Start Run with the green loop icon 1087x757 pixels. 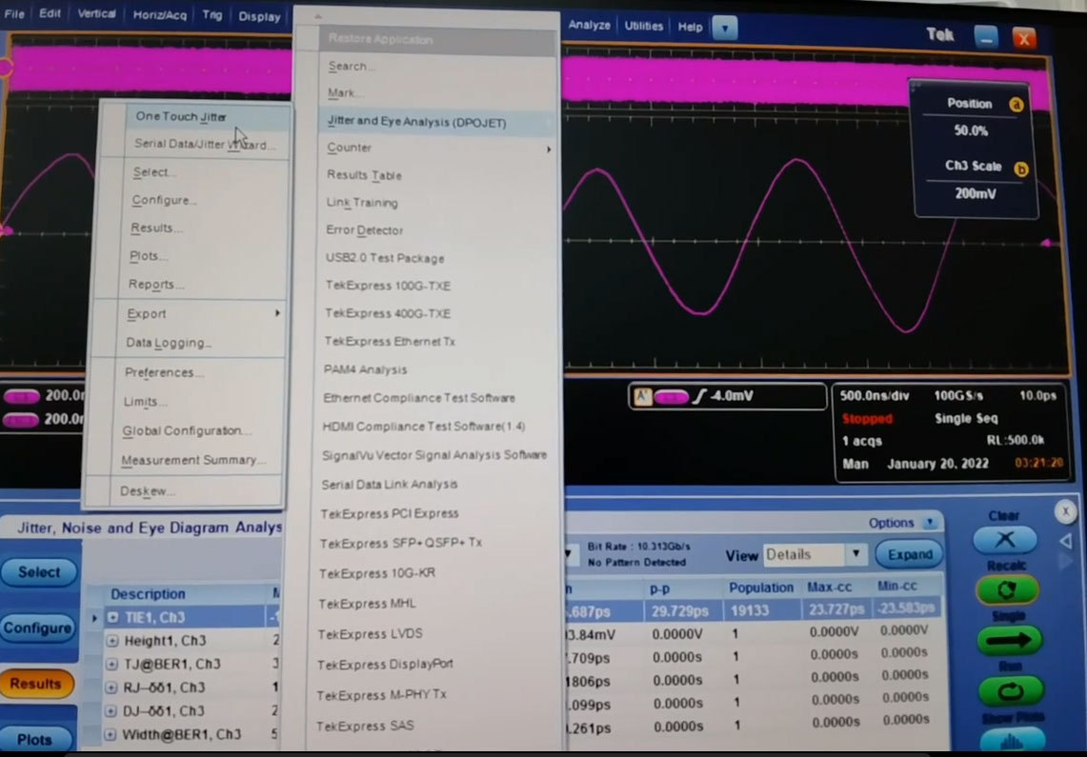[1009, 690]
